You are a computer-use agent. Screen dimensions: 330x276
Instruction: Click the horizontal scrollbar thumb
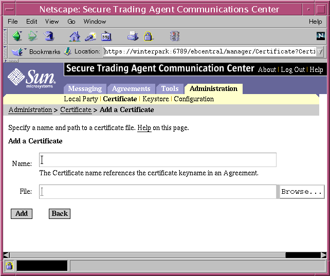click(x=148, y=255)
